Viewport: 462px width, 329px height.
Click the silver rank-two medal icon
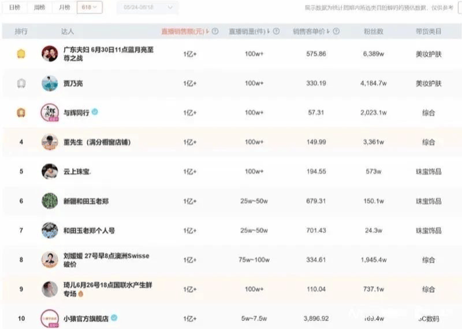[21, 83]
